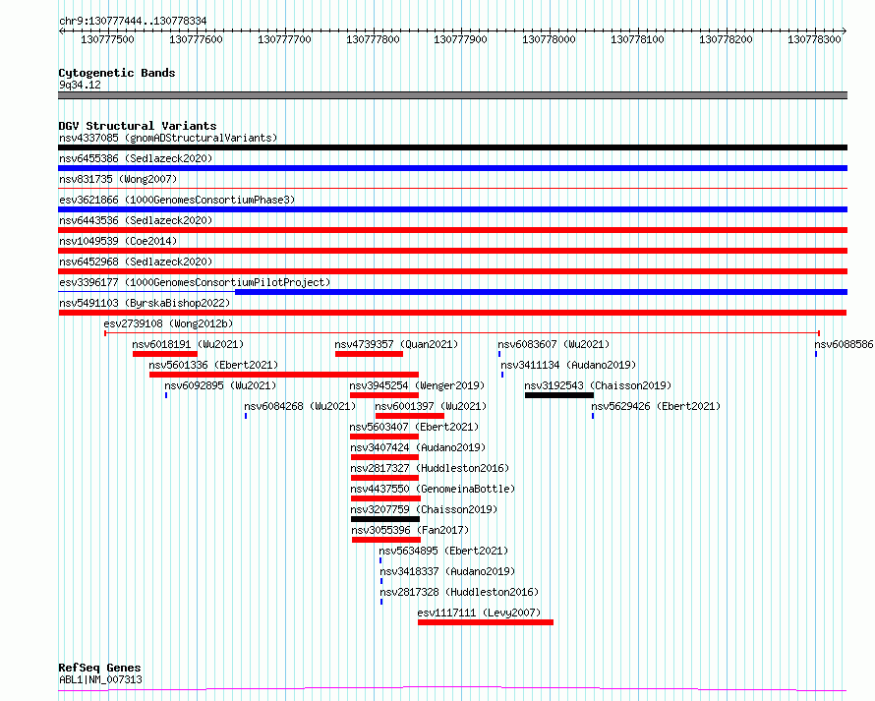Select the red bar under nsv6018191
The image size is (875, 701).
(165, 354)
